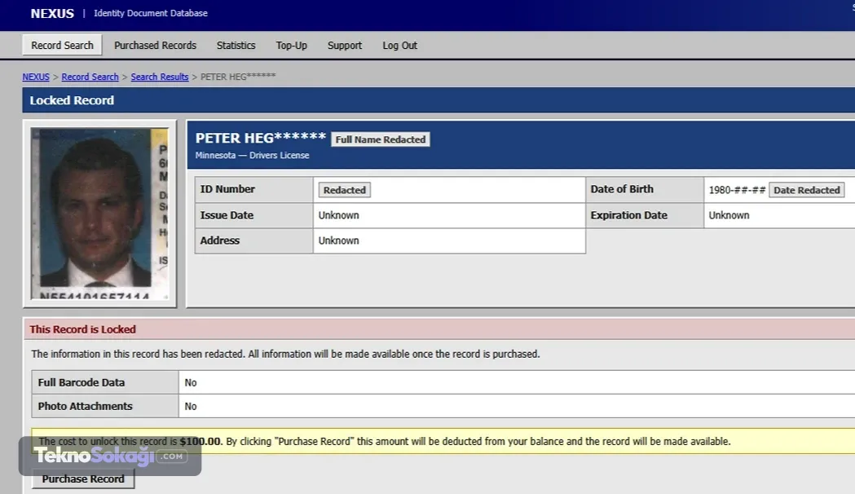This screenshot has width=855, height=494.
Task: Click the 'Locked Record' section header
Action: [72, 100]
